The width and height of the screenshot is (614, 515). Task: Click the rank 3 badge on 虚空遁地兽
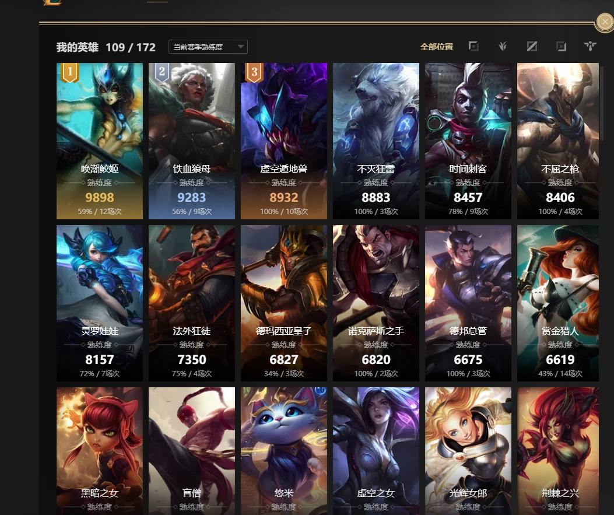[254, 72]
